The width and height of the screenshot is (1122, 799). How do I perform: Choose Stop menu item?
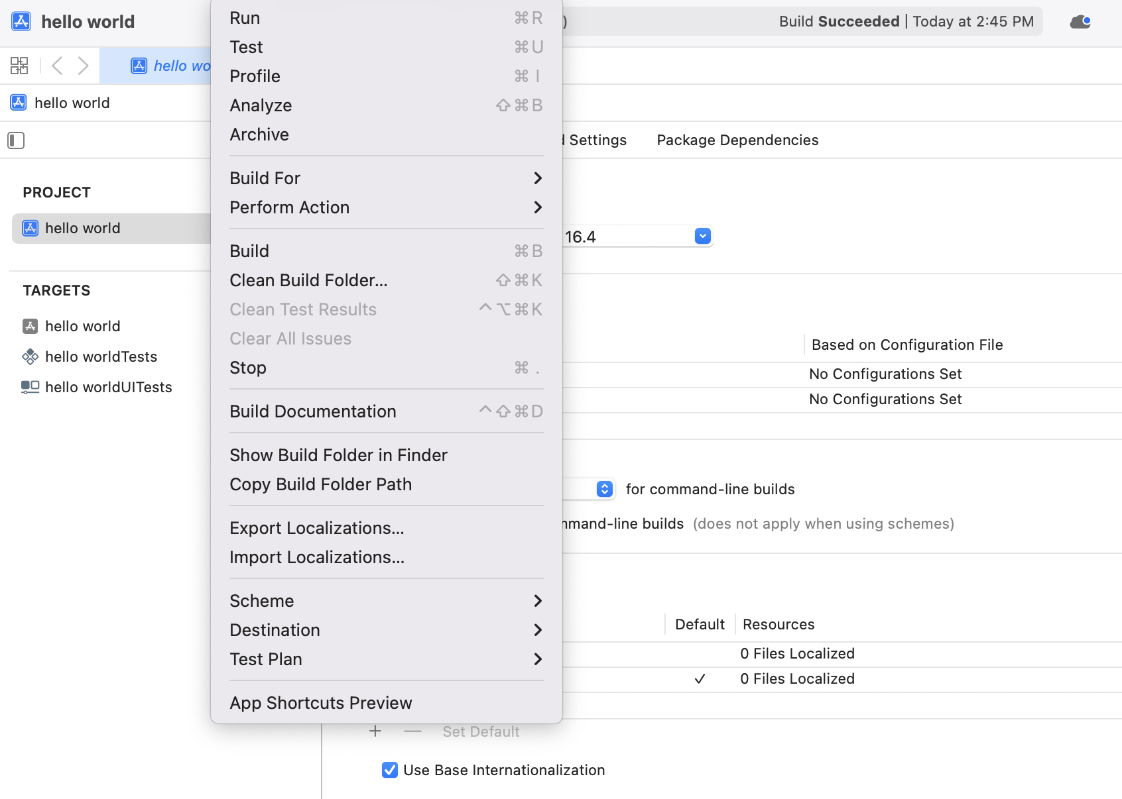(387, 368)
